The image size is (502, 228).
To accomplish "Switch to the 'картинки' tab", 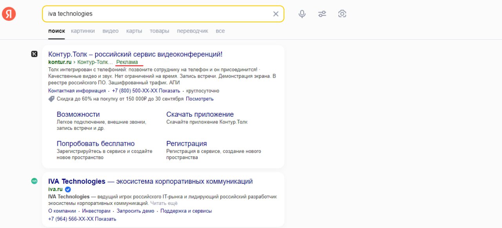I will click(x=83, y=31).
